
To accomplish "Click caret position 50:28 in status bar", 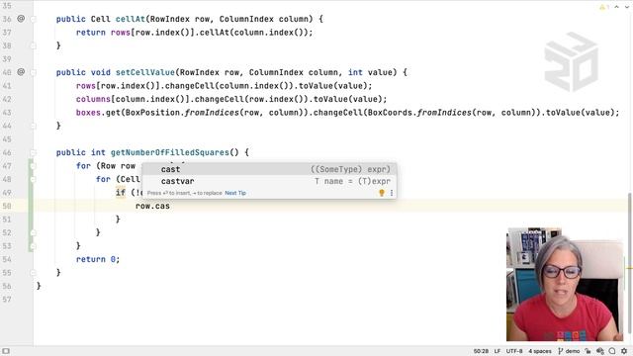I will 481,351.
